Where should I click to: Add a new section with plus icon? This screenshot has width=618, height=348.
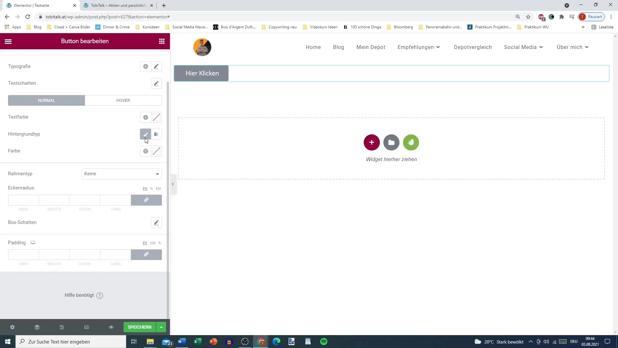pyautogui.click(x=372, y=142)
